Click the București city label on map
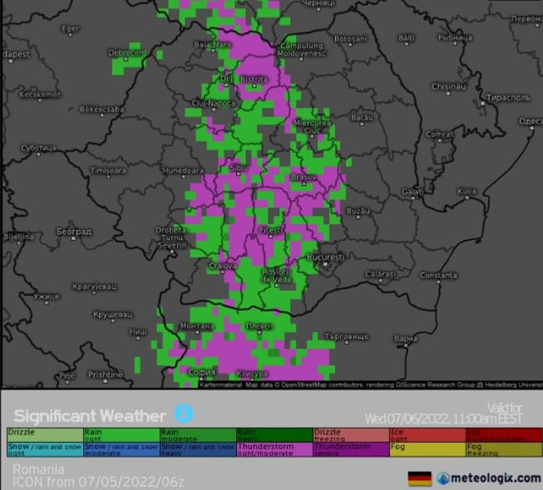The image size is (543, 490). pos(325,258)
